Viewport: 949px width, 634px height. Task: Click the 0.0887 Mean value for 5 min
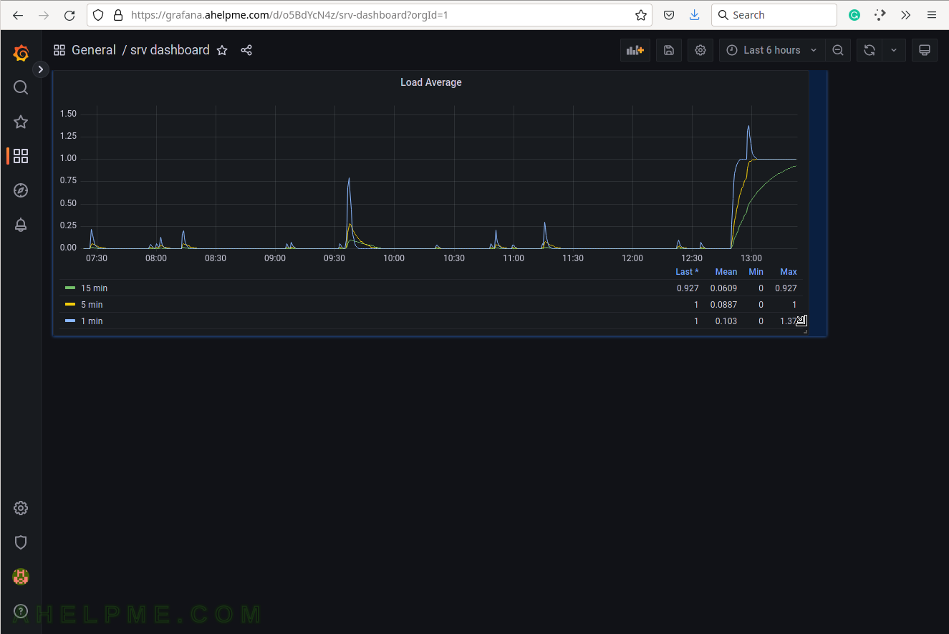click(x=723, y=305)
